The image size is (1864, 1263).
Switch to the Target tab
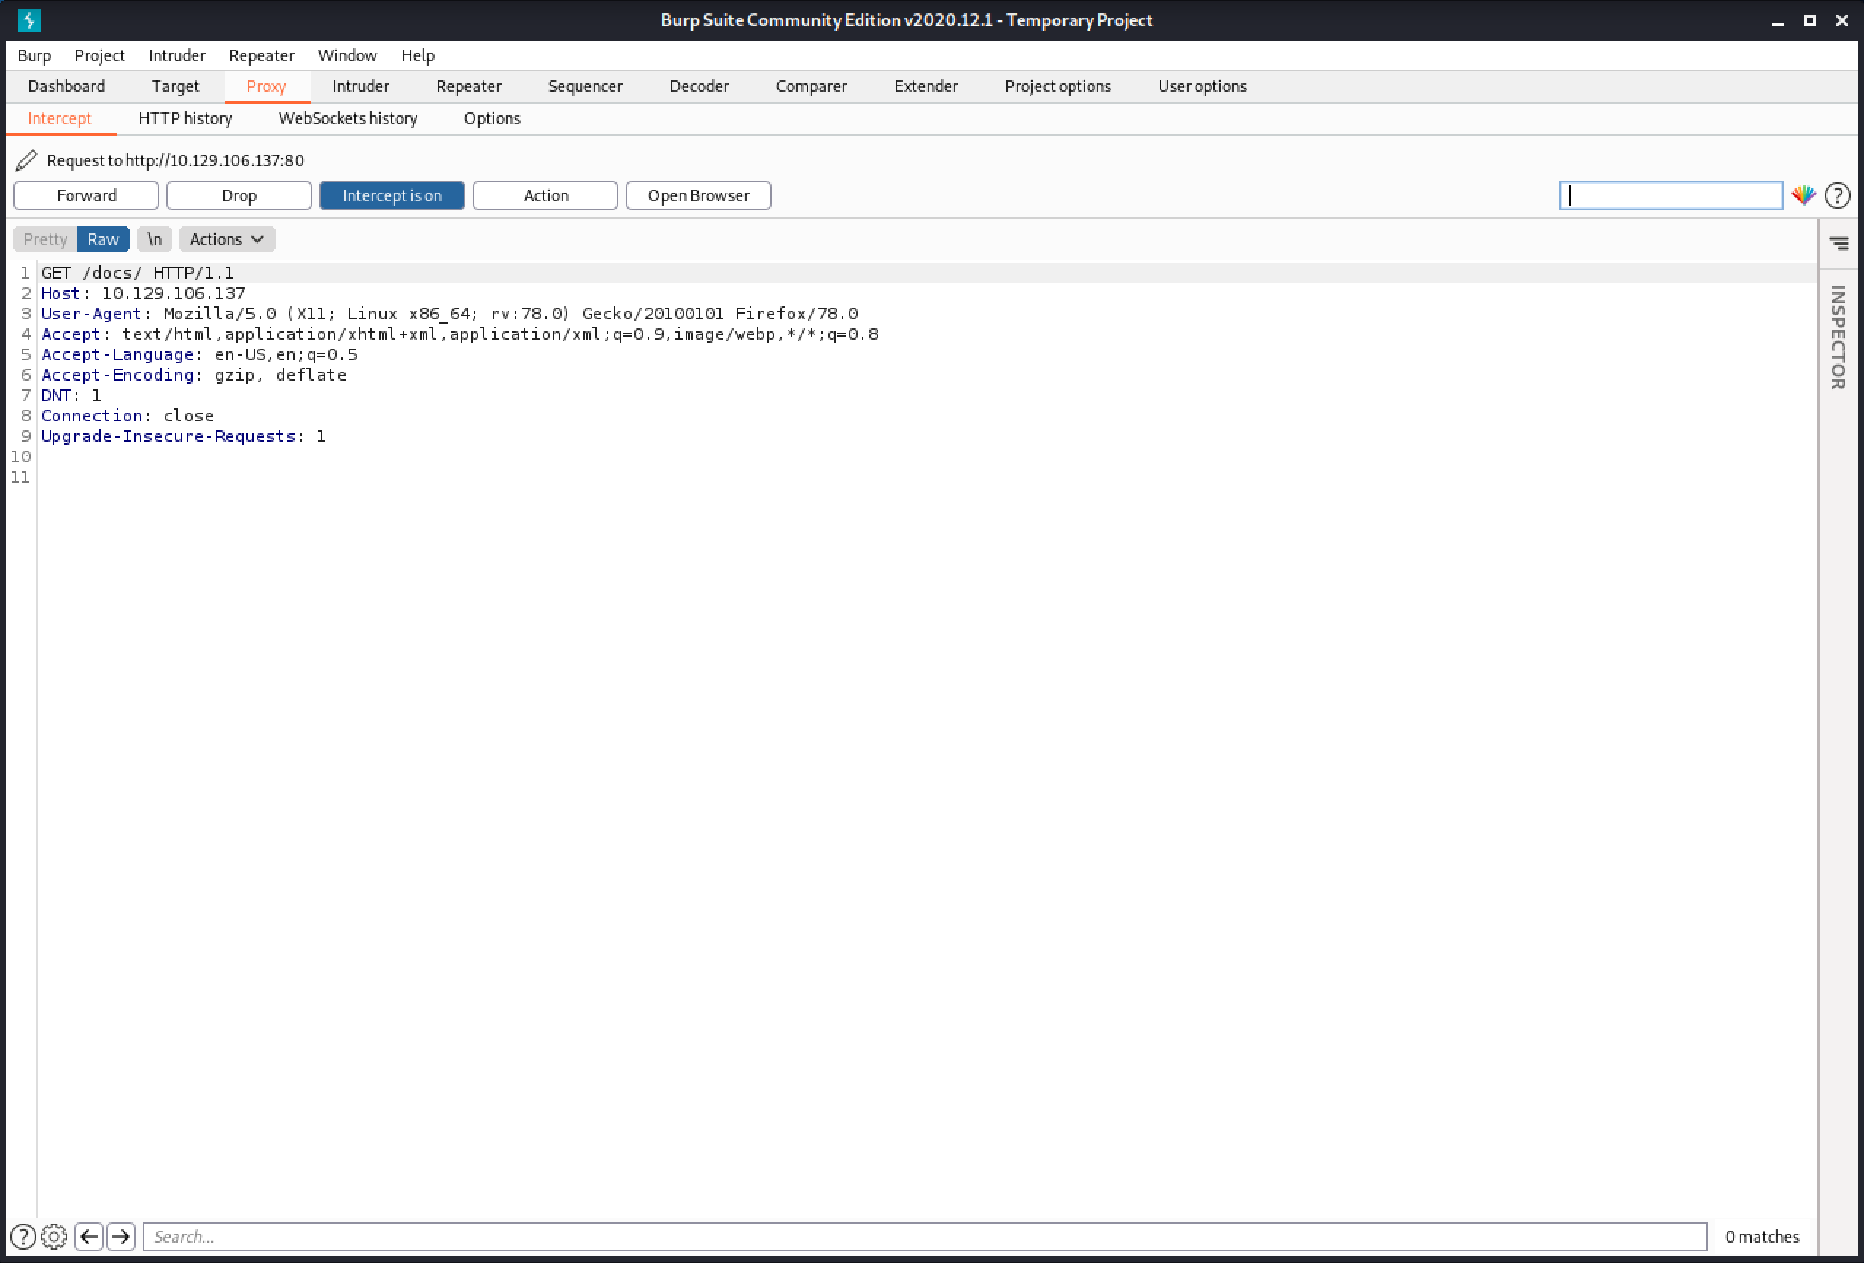(x=175, y=87)
